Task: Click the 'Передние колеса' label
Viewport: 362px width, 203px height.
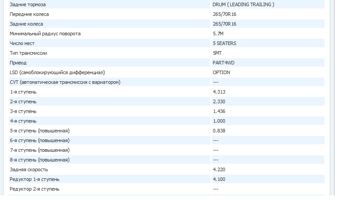Action: pyautogui.click(x=29, y=14)
